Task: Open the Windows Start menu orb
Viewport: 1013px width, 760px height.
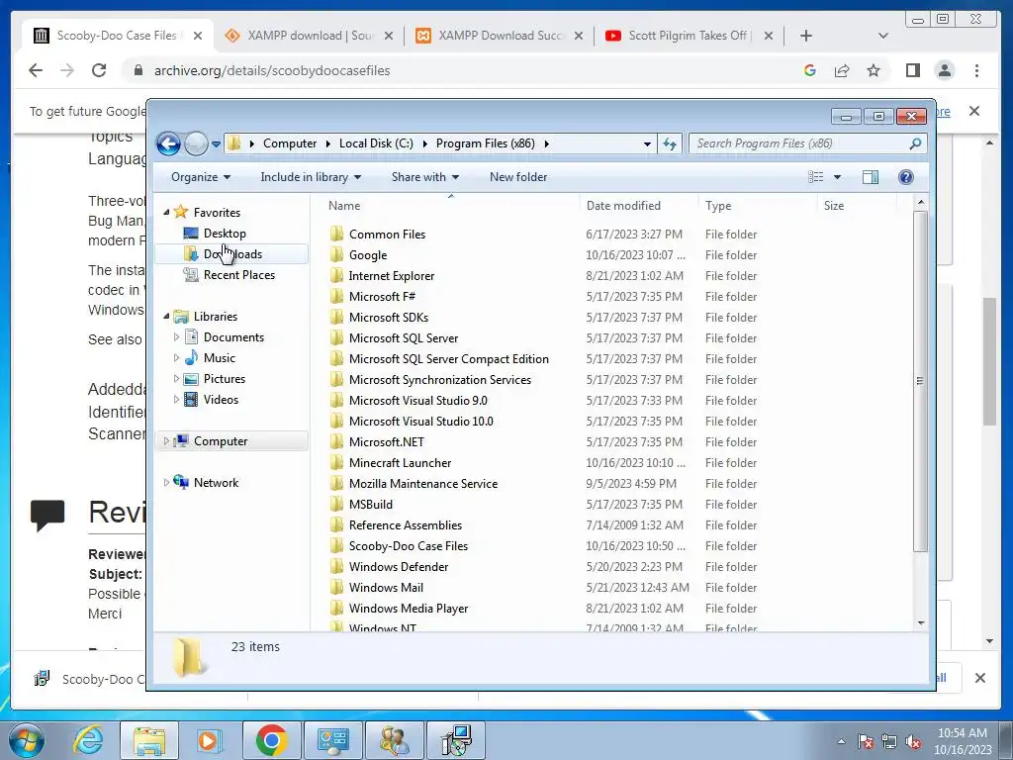Action: pyautogui.click(x=27, y=740)
